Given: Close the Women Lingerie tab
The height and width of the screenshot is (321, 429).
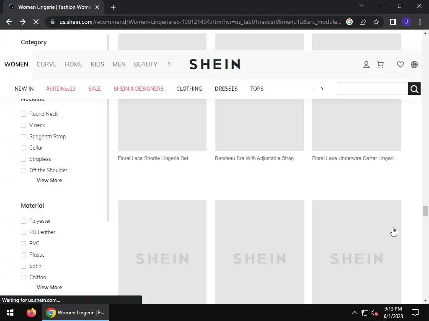Looking at the screenshot, I should coord(97,7).
